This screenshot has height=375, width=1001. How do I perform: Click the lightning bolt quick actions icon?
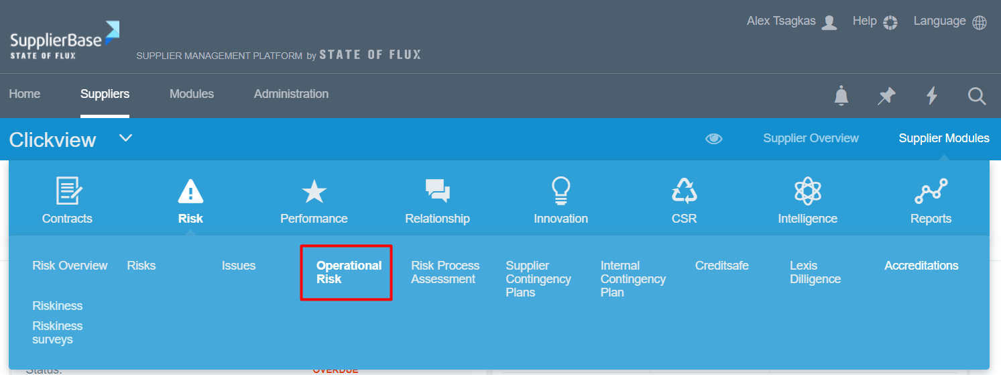[x=931, y=96]
